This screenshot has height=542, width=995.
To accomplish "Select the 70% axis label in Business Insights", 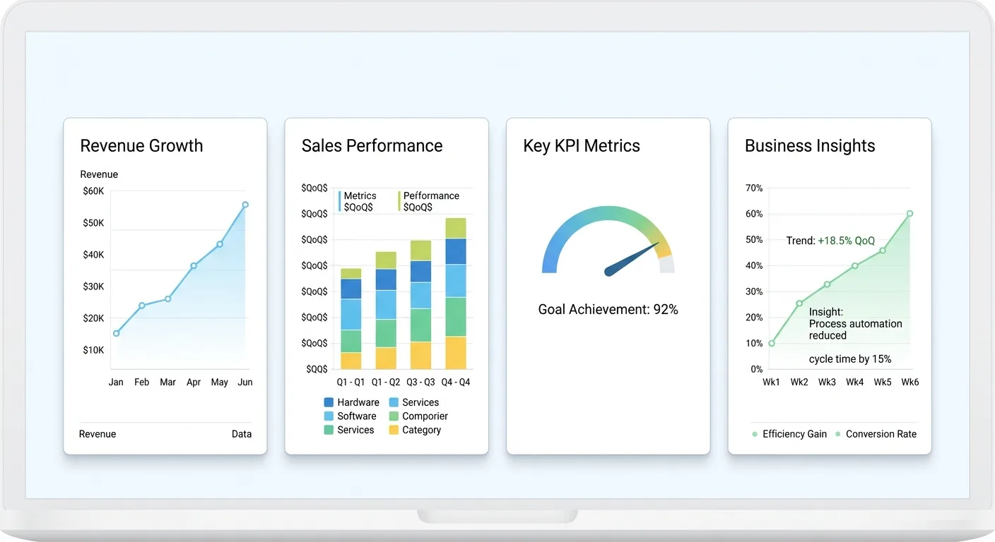I will tap(754, 188).
